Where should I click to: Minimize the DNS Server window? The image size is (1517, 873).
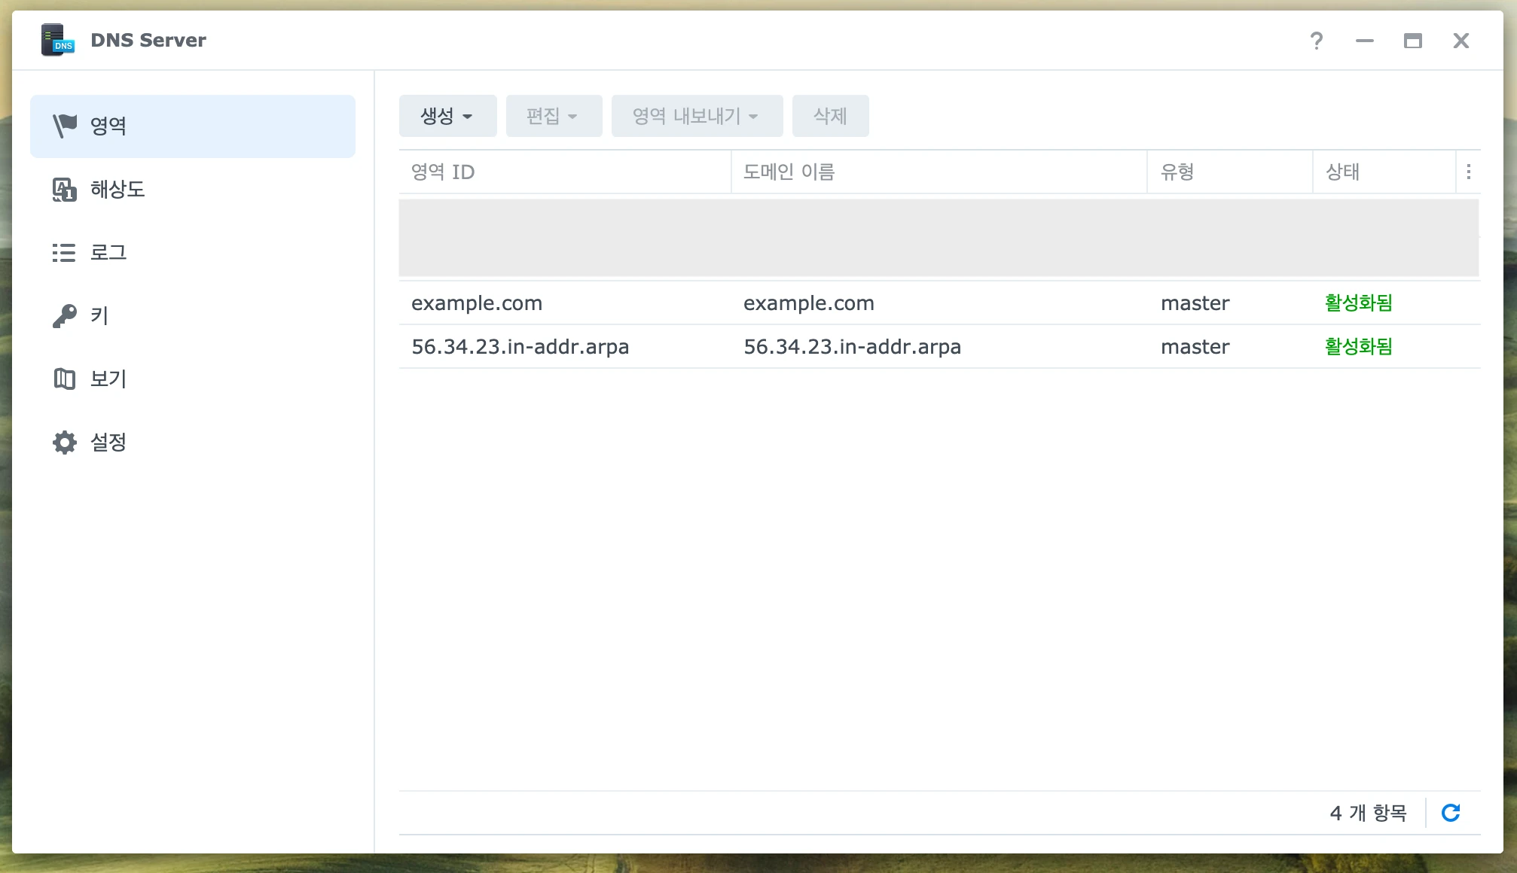(x=1364, y=41)
